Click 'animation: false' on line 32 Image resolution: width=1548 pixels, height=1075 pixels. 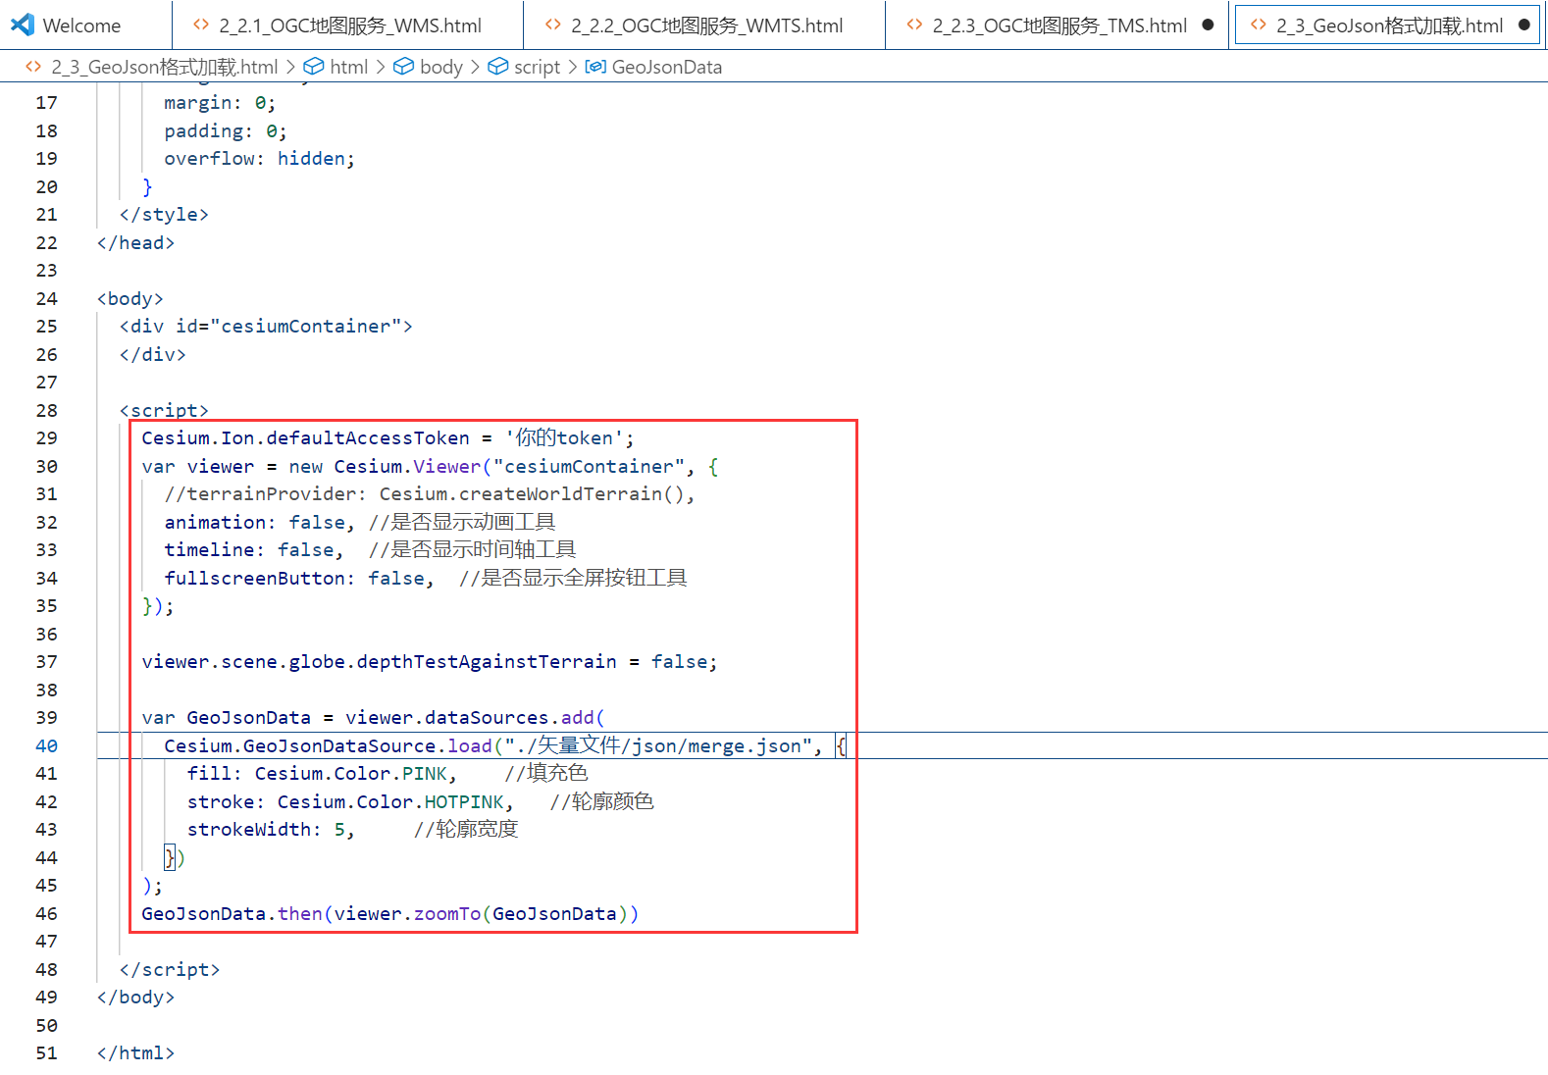[255, 523]
